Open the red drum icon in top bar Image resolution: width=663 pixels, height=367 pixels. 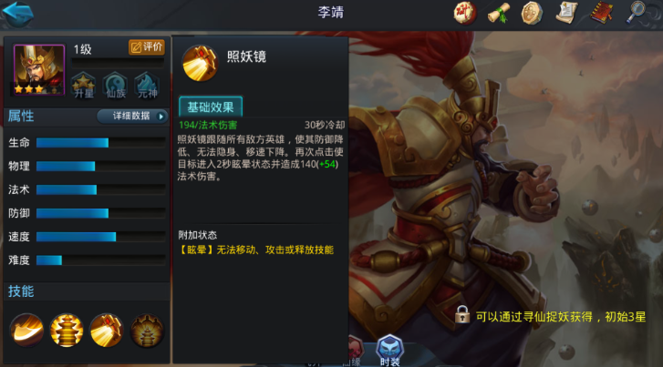(465, 13)
